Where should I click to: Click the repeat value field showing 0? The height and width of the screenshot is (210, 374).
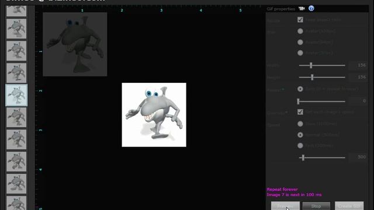(x=358, y=101)
